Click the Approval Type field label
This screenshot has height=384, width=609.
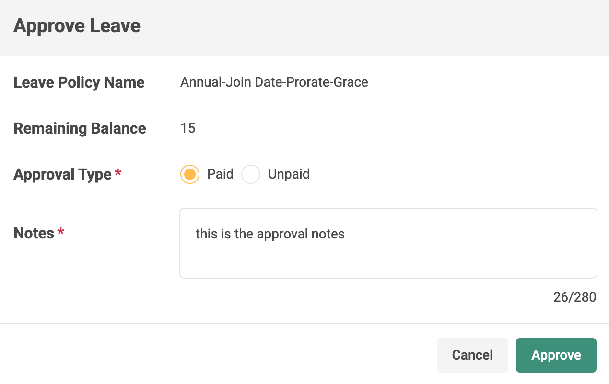pyautogui.click(x=62, y=174)
